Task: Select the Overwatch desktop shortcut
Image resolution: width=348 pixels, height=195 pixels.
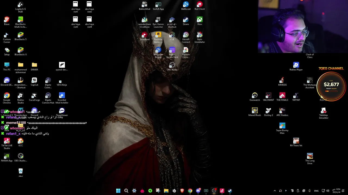Action: click(254, 97)
